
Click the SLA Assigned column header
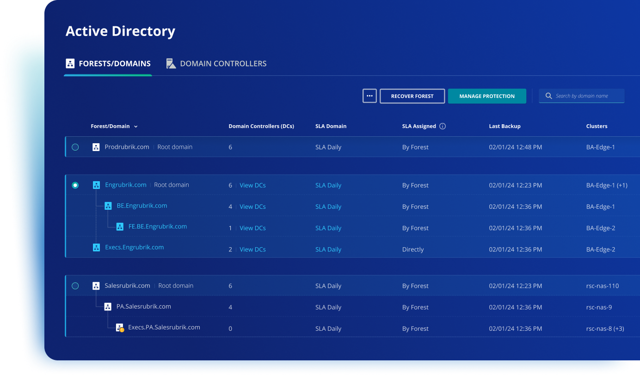point(419,126)
